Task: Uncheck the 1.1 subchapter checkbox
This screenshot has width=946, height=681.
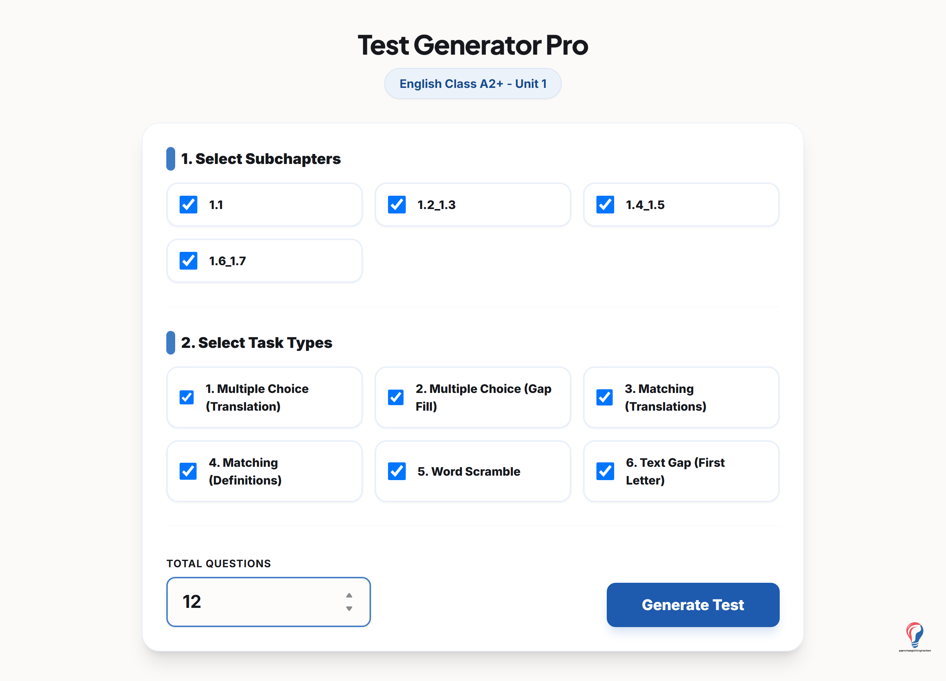Action: (188, 205)
